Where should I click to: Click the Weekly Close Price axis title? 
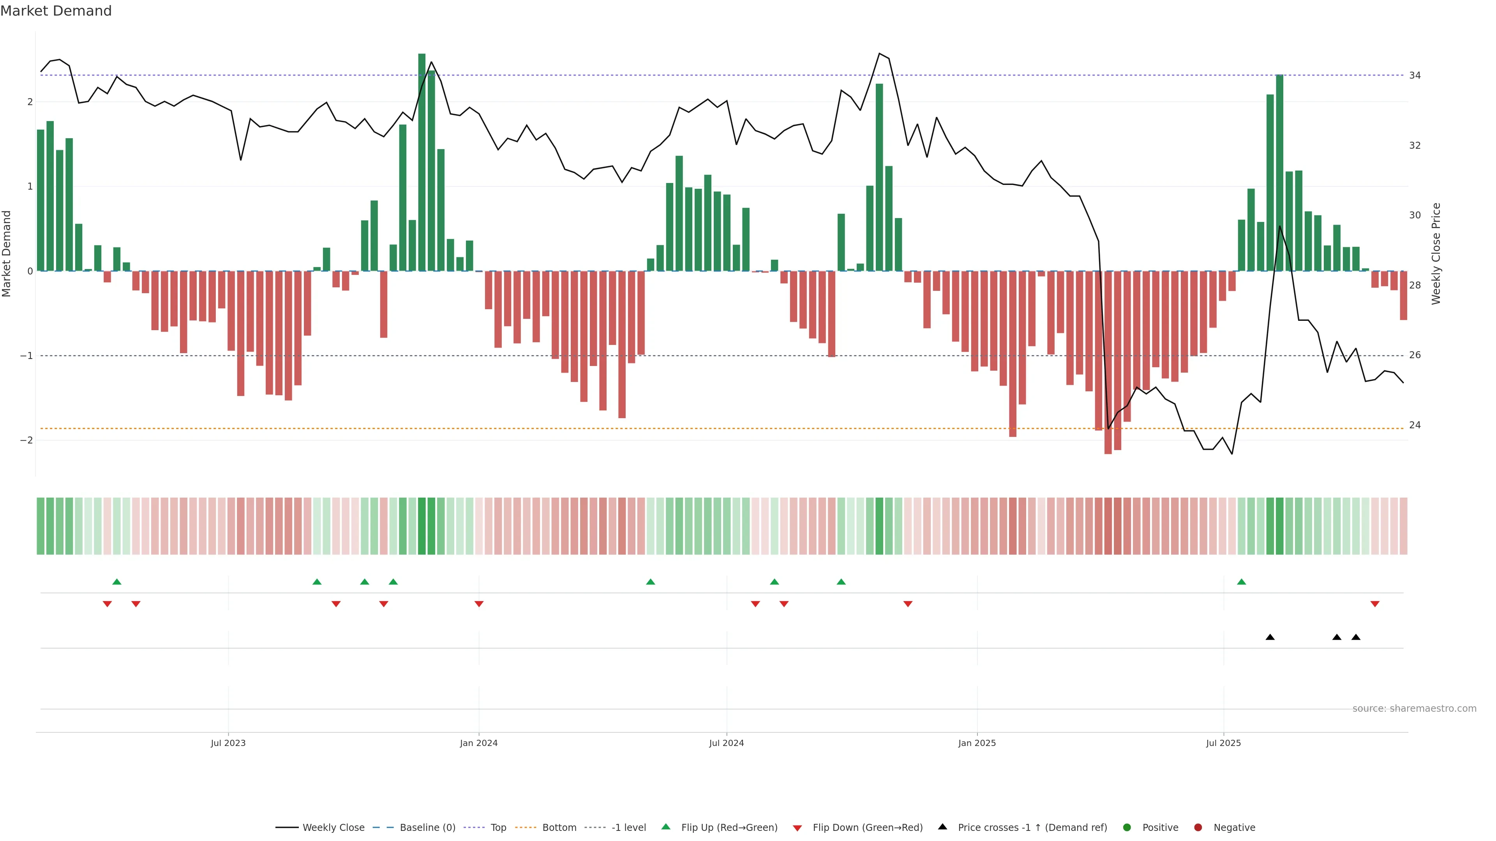click(1436, 253)
